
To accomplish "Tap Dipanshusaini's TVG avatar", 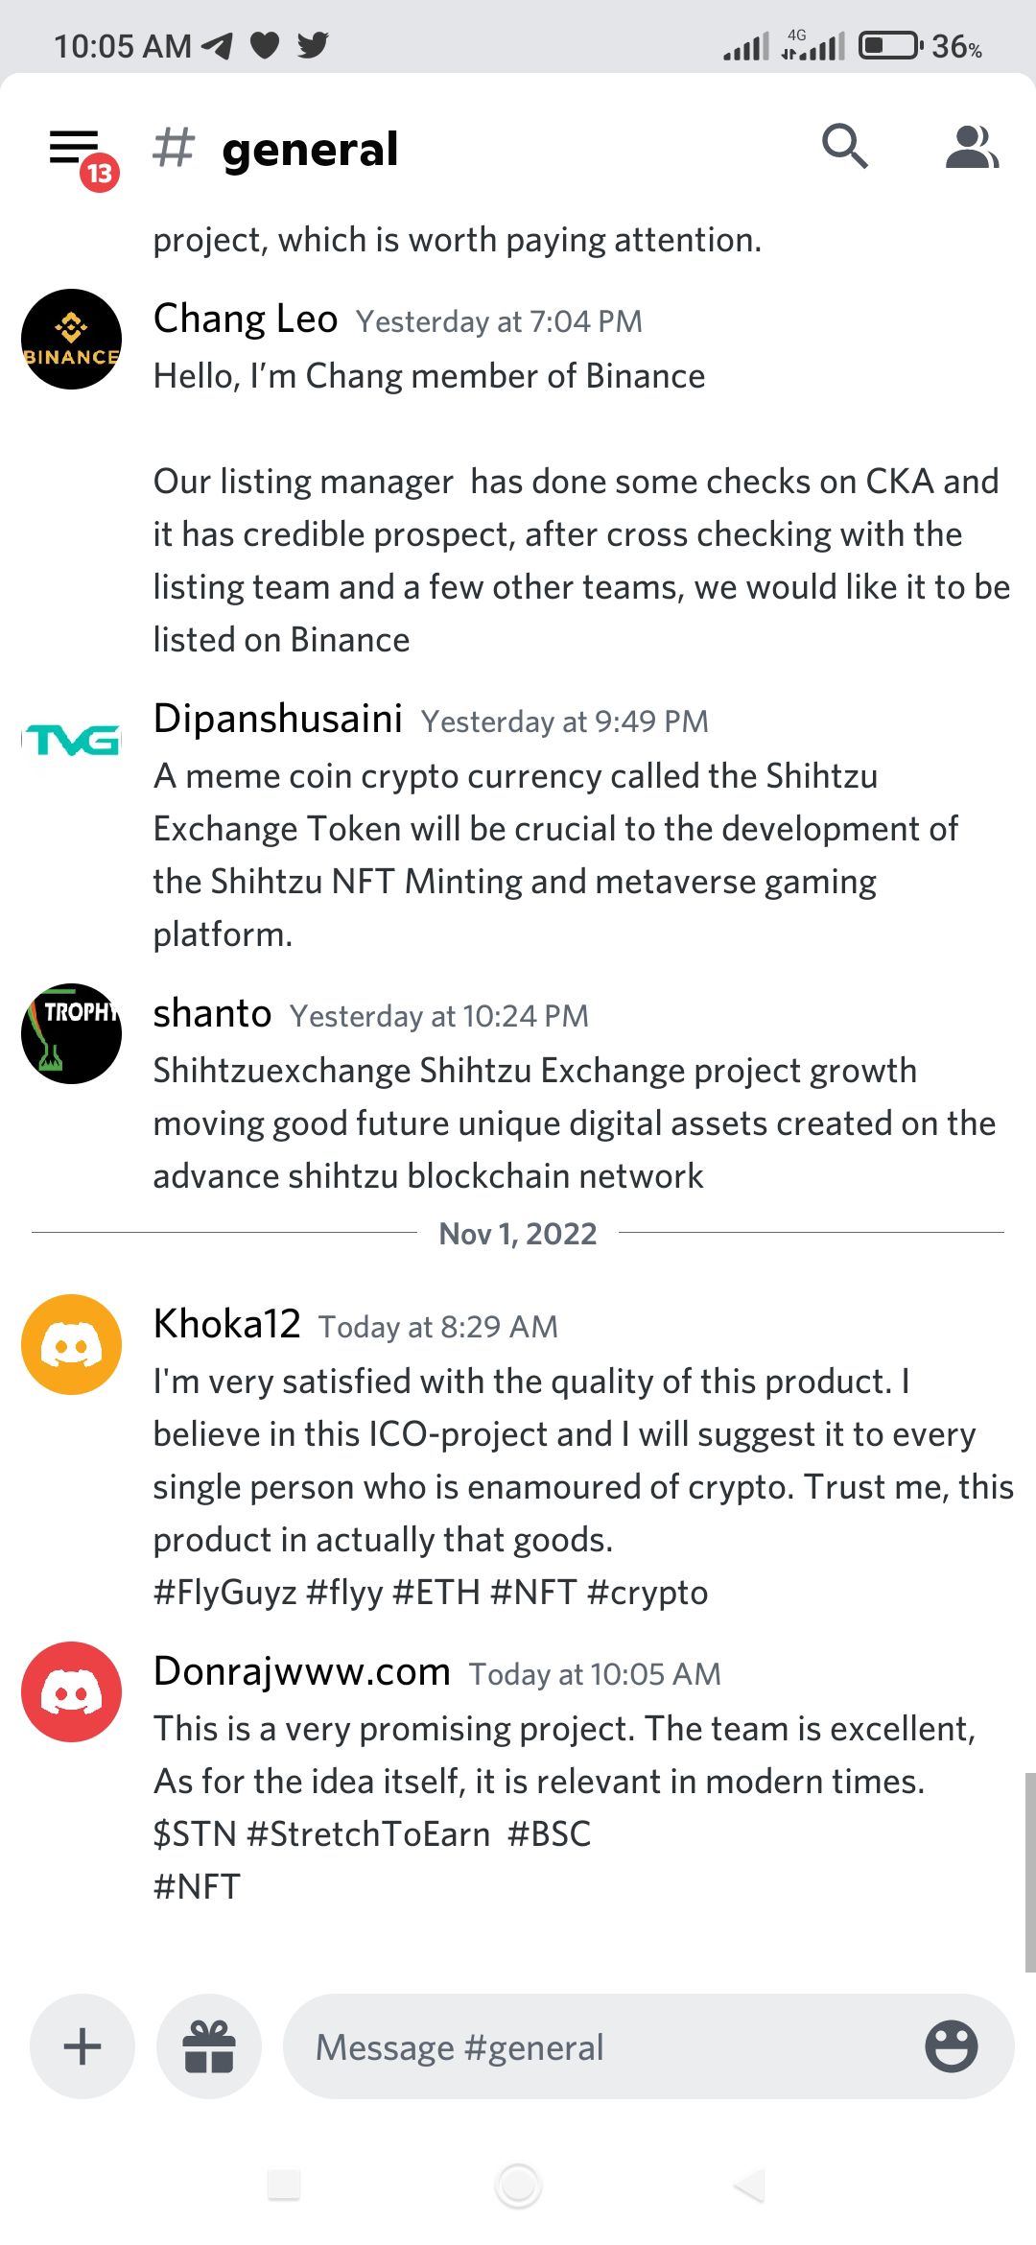I will (72, 740).
